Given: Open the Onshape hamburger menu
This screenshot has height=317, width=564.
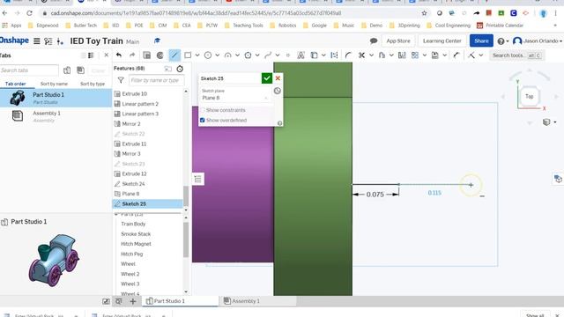Looking at the screenshot, I should [37, 41].
